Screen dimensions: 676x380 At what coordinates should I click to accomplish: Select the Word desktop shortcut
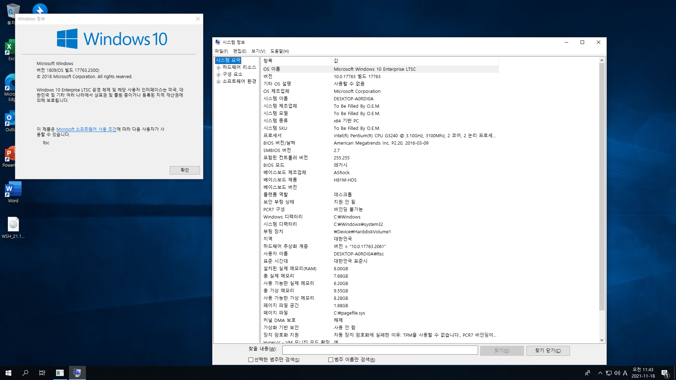(13, 192)
